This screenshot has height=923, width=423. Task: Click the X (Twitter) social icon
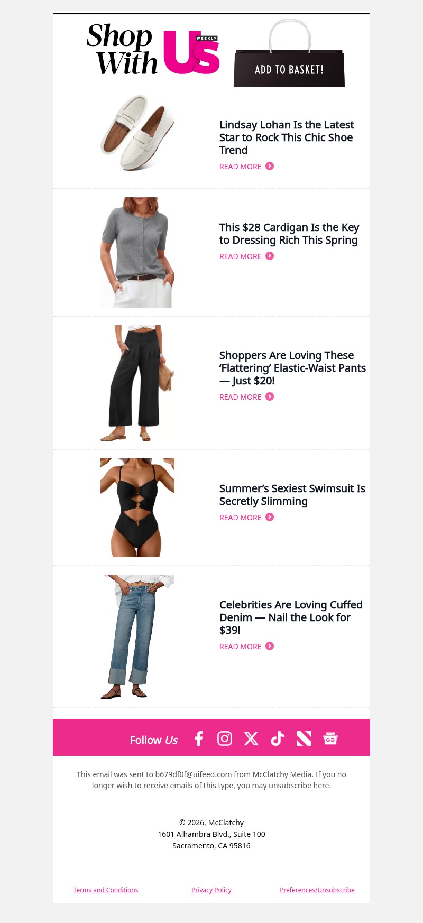tap(251, 739)
